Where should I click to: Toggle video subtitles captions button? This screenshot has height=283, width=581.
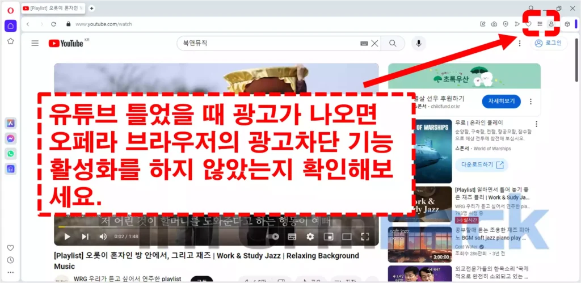pyautogui.click(x=292, y=236)
